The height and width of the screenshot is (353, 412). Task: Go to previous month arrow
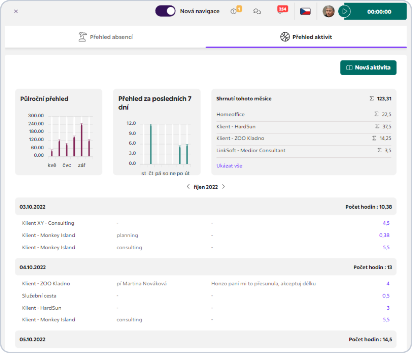pyautogui.click(x=188, y=187)
